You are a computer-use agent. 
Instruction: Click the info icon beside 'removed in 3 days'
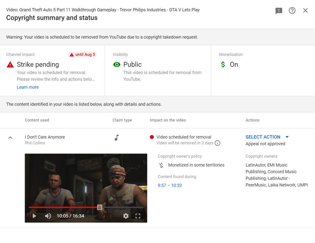(x=217, y=143)
